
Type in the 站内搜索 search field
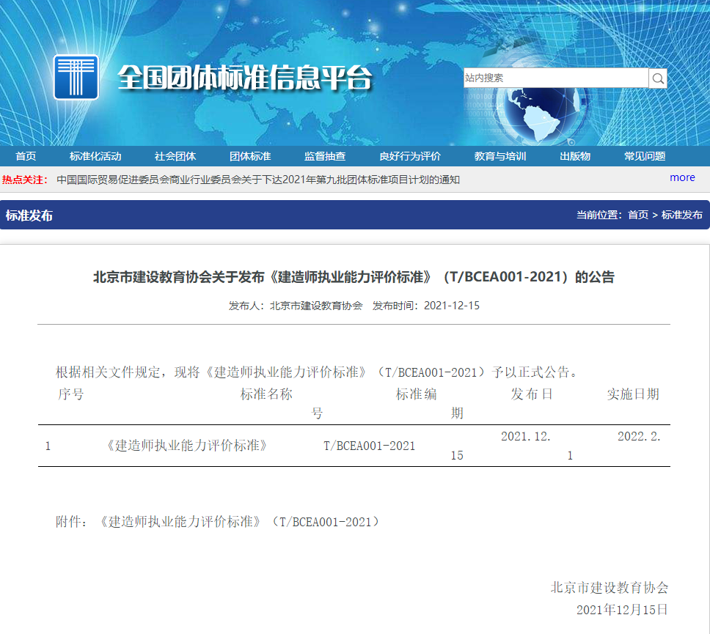tap(555, 78)
